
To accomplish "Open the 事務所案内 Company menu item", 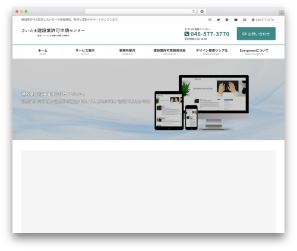I will point(127,52).
